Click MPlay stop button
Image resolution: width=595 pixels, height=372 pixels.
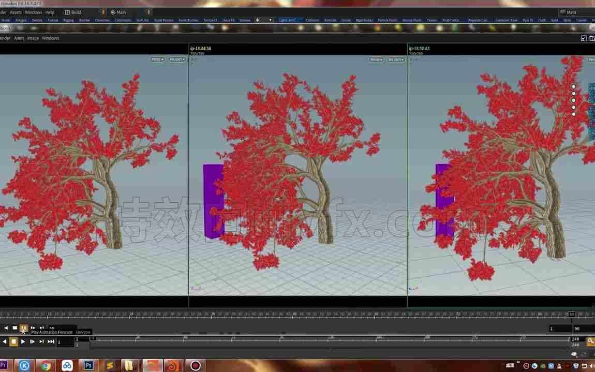coord(15,328)
